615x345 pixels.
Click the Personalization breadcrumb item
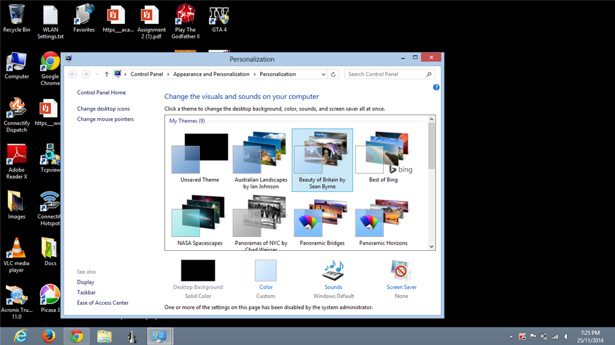pos(277,74)
